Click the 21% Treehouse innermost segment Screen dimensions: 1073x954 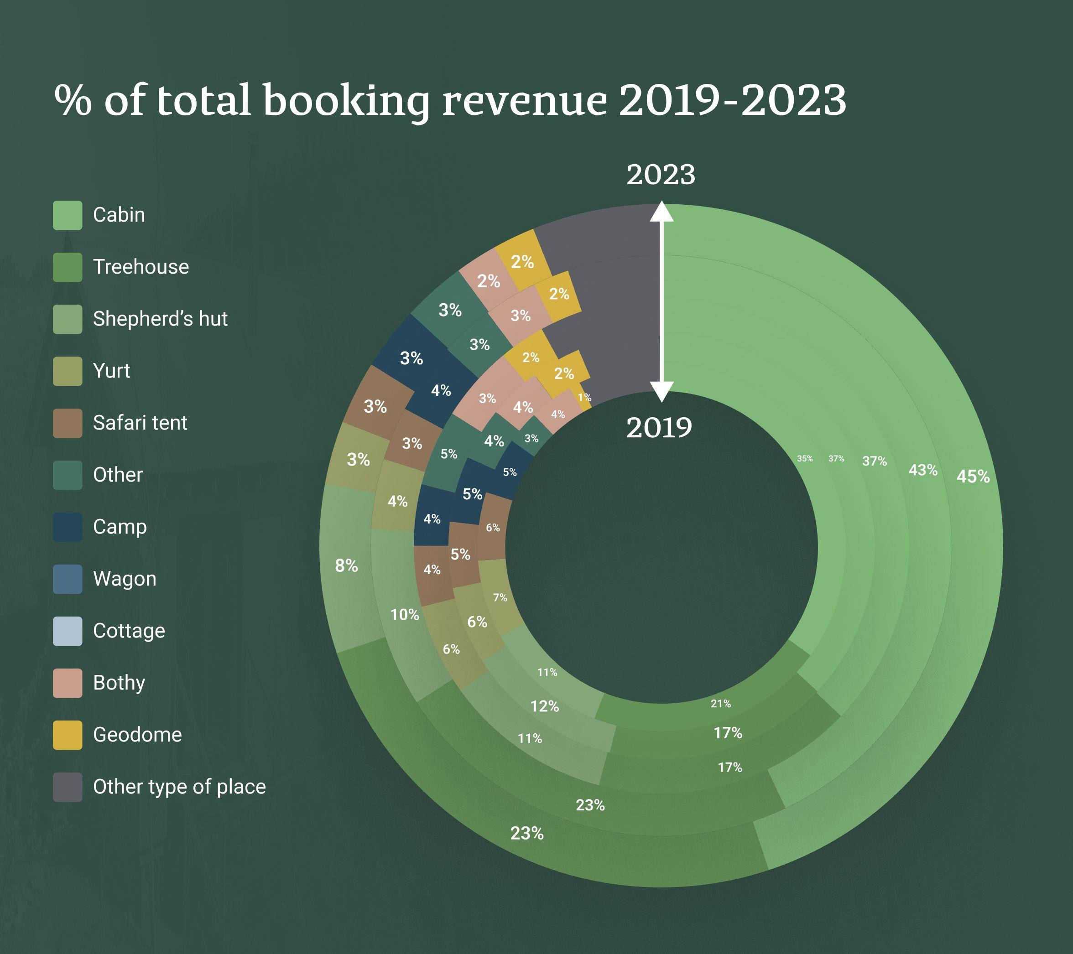click(x=720, y=704)
